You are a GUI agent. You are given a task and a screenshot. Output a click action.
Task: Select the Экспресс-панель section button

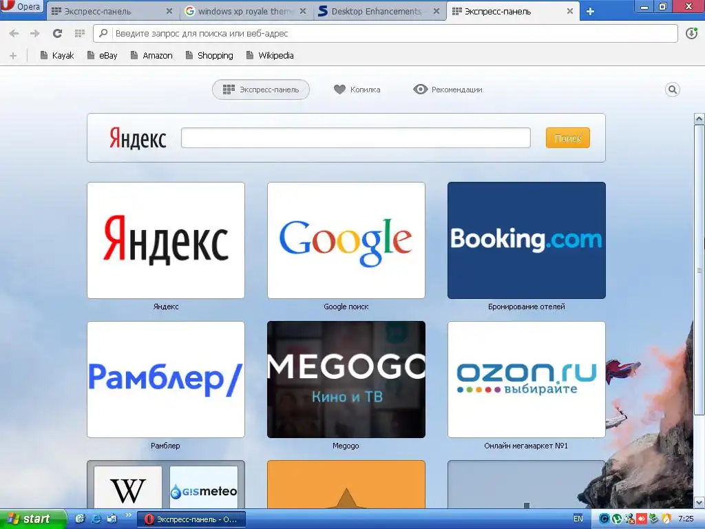[x=261, y=90]
